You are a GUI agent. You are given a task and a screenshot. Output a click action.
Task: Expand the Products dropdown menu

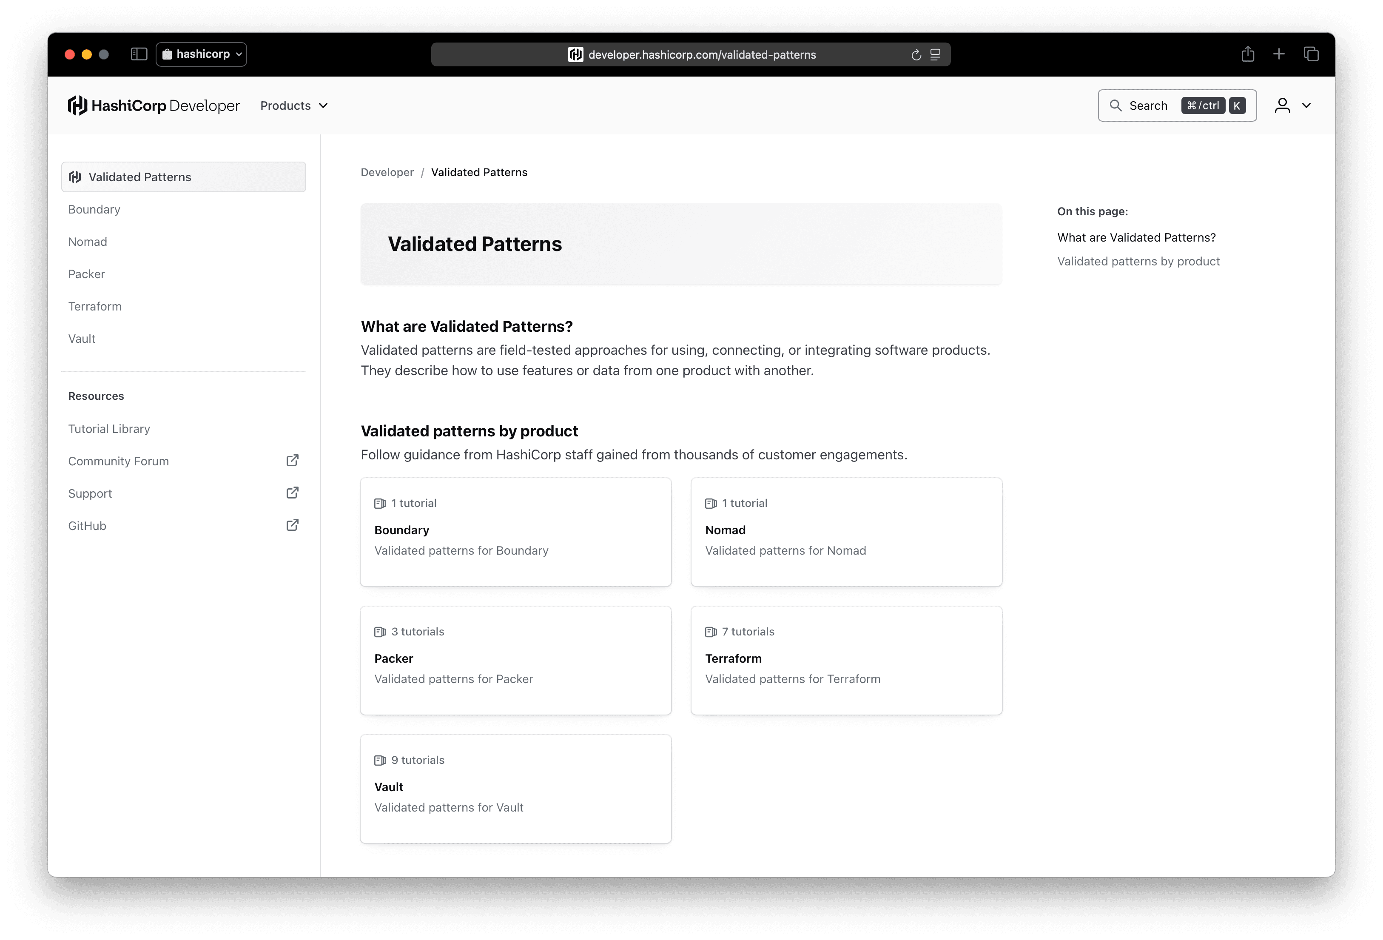coord(293,105)
